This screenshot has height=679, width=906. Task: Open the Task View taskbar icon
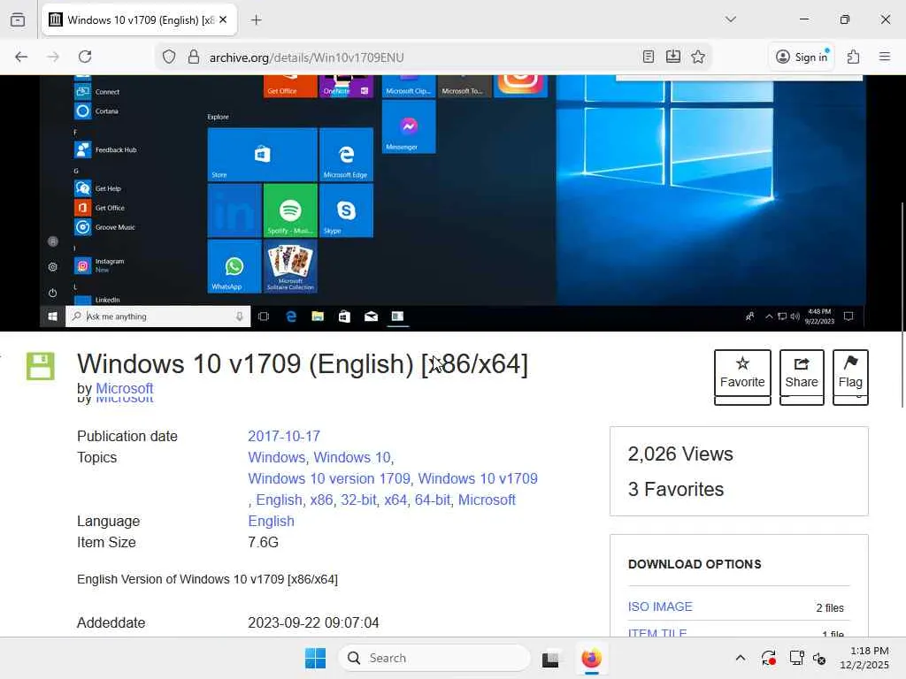(x=550, y=658)
